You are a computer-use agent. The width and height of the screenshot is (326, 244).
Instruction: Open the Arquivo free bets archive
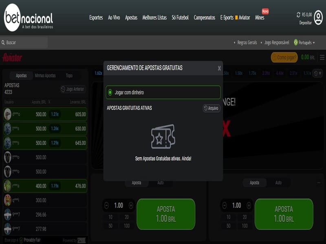[x=211, y=108]
